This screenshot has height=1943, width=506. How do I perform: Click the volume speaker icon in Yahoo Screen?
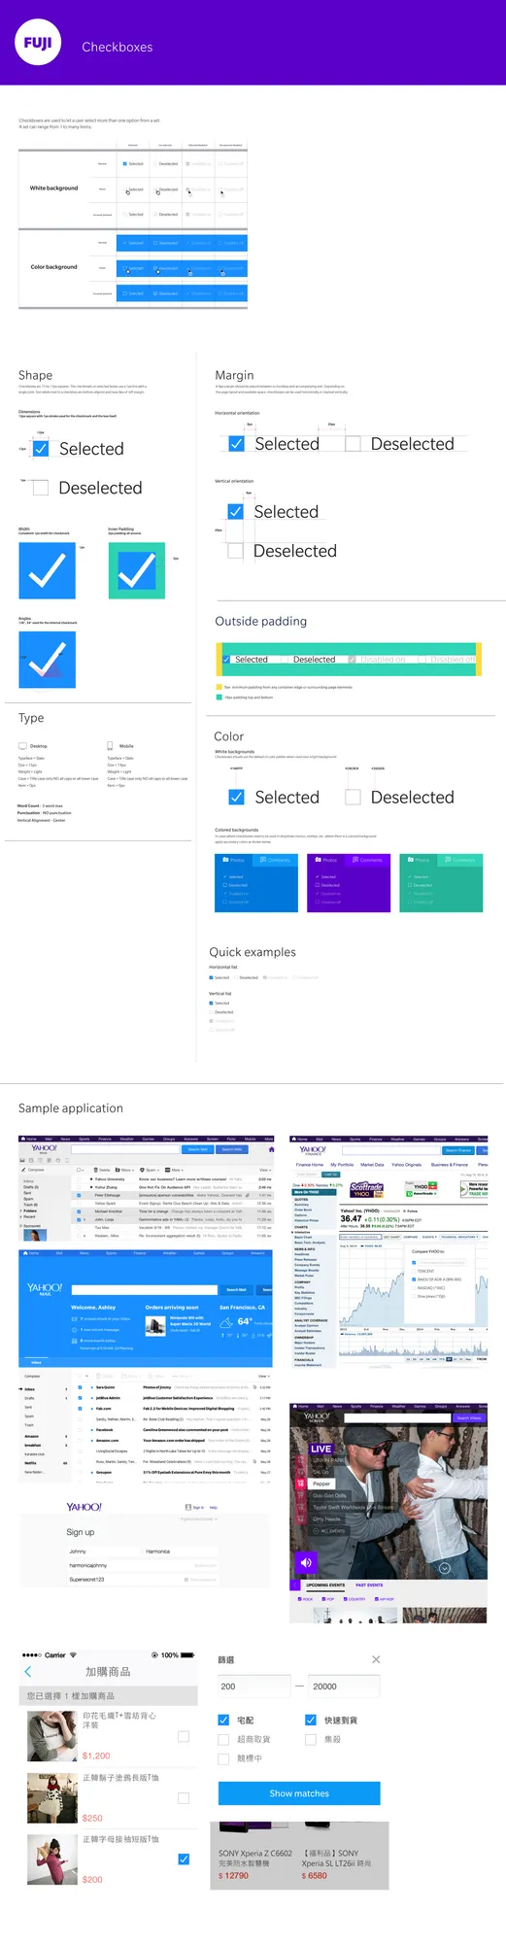coord(306,1562)
